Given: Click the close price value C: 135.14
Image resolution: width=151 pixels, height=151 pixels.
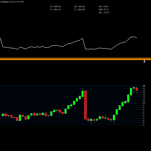Looking at the screenshot, I should tap(55, 10).
